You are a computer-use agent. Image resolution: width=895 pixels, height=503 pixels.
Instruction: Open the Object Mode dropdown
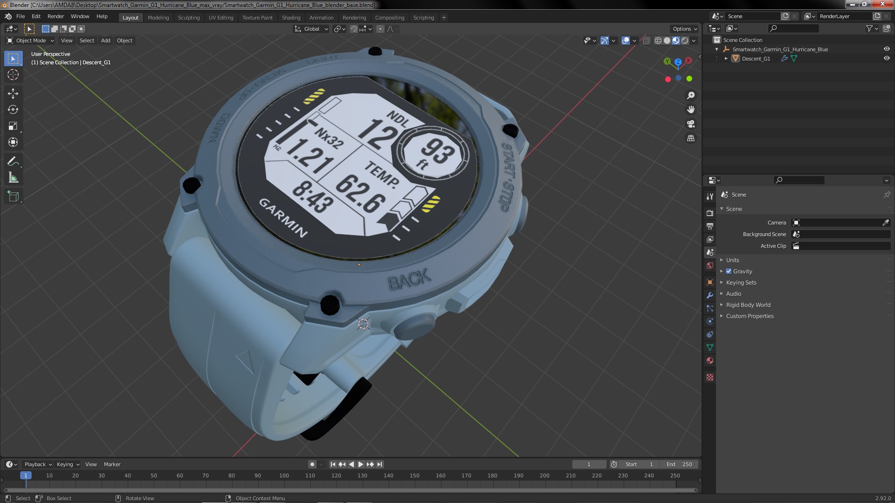point(30,41)
